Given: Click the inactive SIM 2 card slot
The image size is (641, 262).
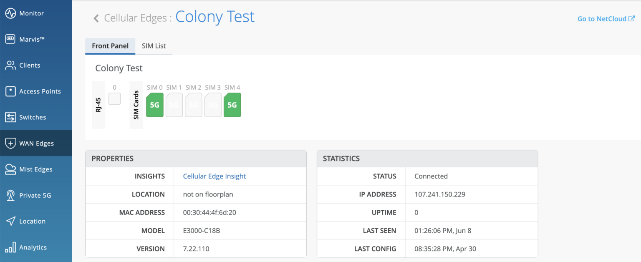Looking at the screenshot, I should 193,105.
